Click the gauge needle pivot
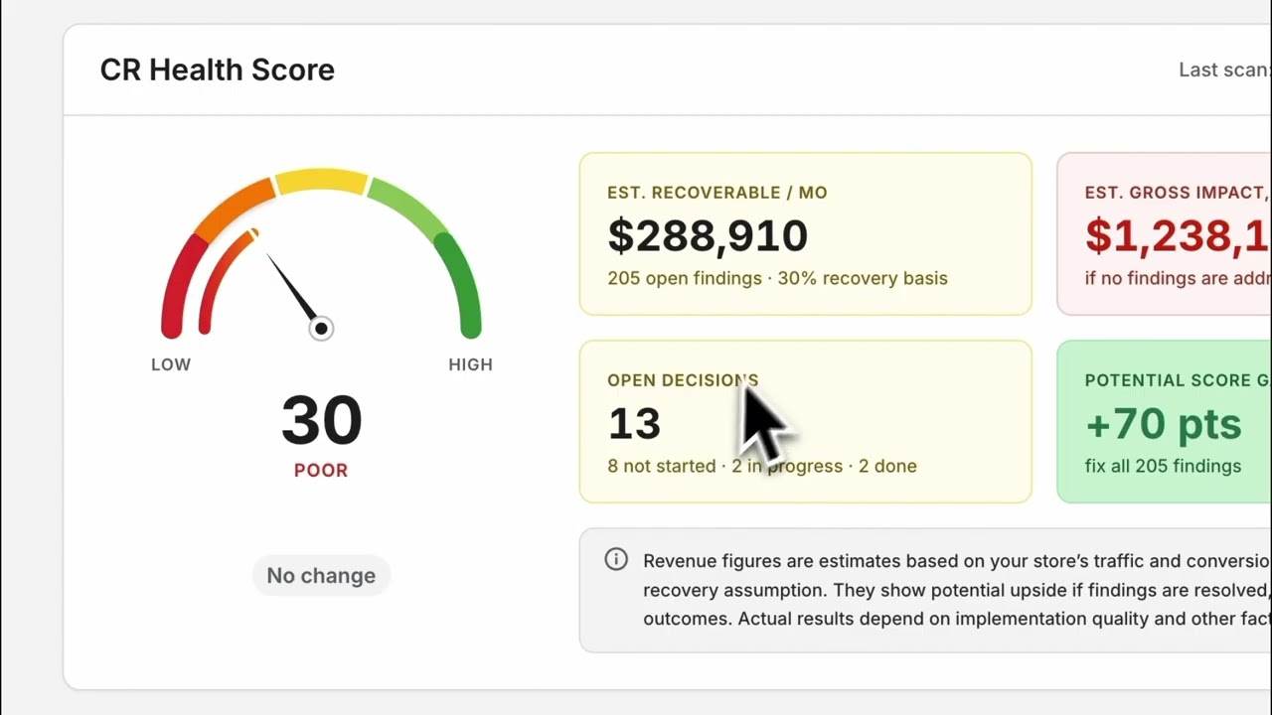Screen dimensions: 1272x715 [321, 329]
